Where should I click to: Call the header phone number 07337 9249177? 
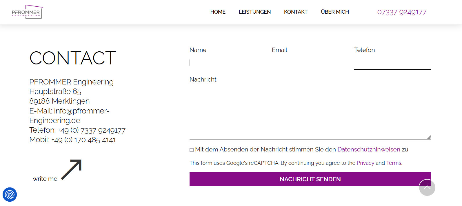click(402, 12)
